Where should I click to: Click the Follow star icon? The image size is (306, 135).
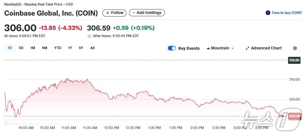108,13
